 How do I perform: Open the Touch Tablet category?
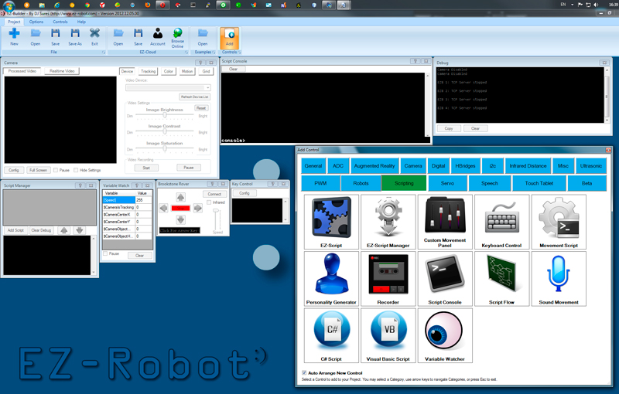click(539, 183)
